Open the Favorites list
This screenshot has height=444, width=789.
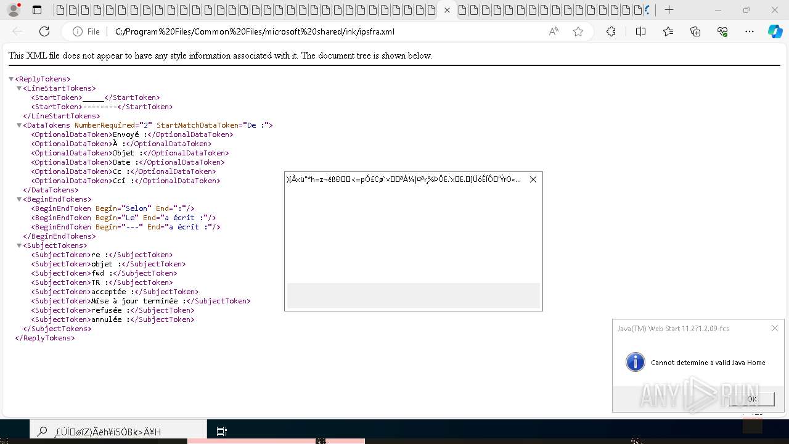pos(668,31)
